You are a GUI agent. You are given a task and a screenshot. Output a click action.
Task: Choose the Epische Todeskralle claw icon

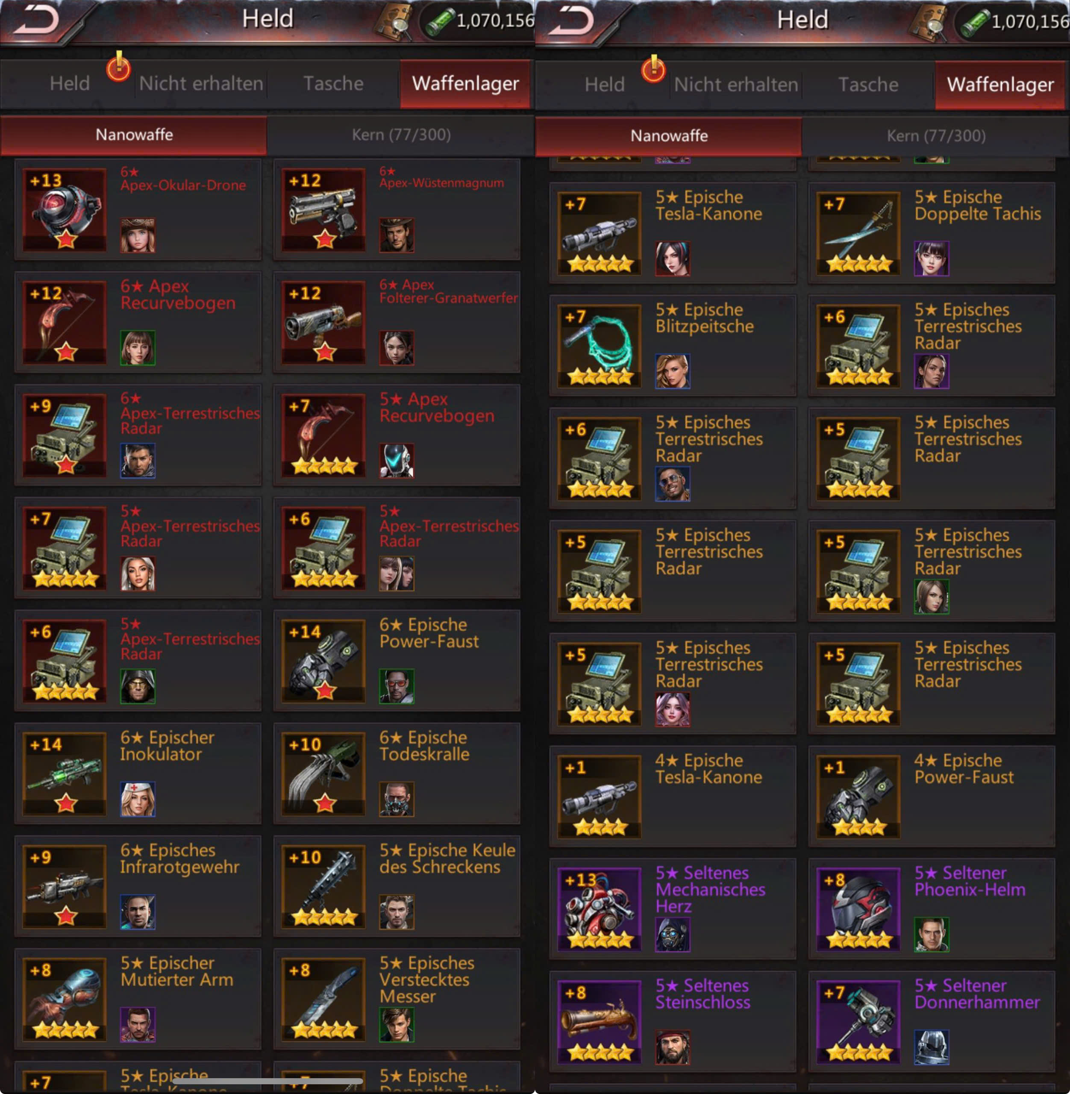pyautogui.click(x=323, y=774)
